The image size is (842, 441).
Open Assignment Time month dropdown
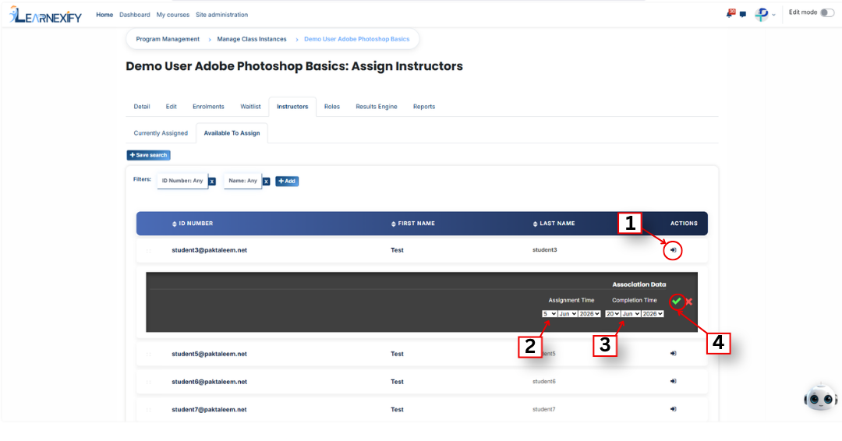click(568, 314)
